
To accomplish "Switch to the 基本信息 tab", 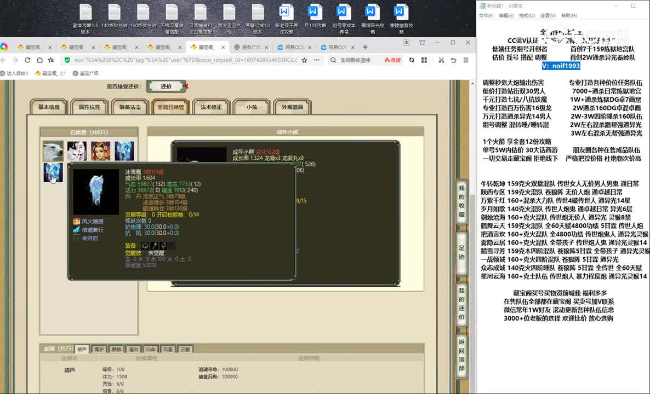I will [x=49, y=107].
